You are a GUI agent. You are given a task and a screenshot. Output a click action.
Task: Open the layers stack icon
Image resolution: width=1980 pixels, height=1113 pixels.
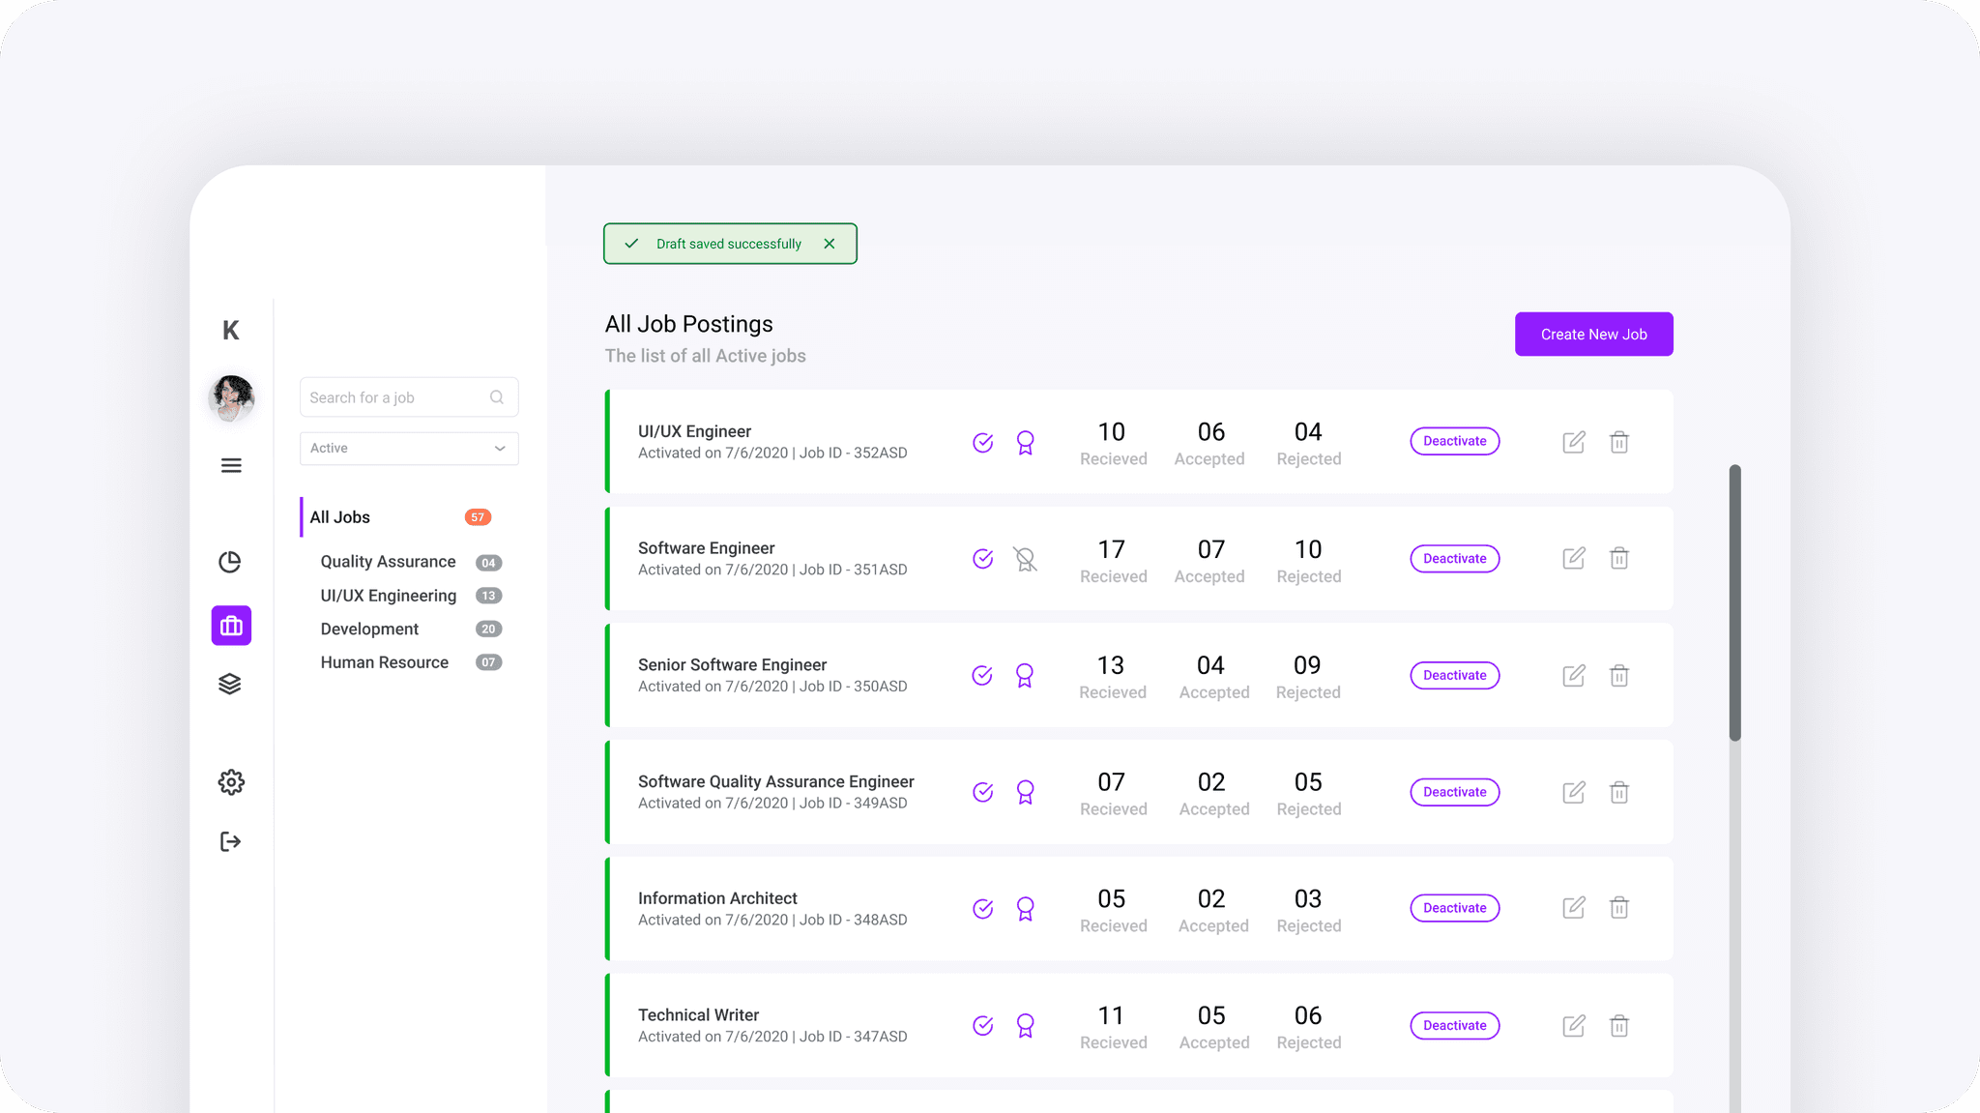[230, 684]
